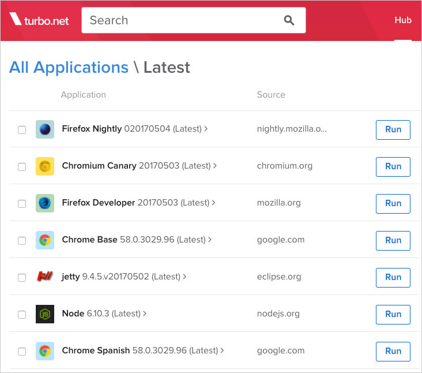Open Firefox Developer version chevron
This screenshot has height=373, width=422.
click(x=214, y=203)
